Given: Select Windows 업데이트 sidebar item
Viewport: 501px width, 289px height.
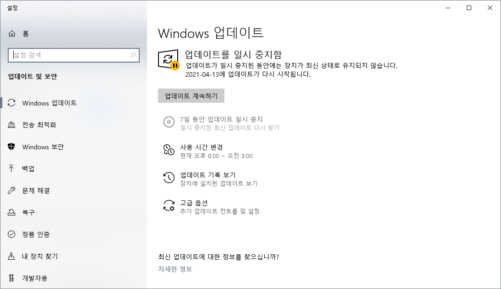Looking at the screenshot, I should 73,103.
